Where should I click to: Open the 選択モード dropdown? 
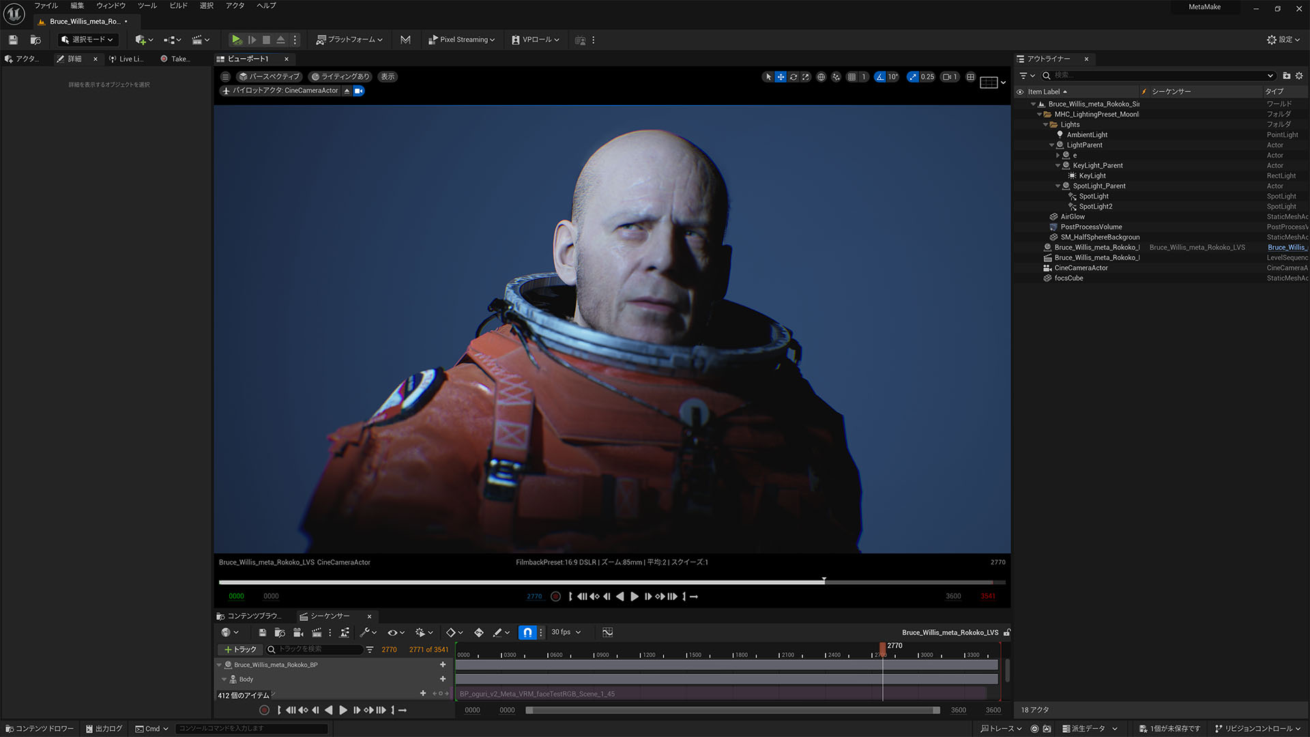click(x=87, y=40)
